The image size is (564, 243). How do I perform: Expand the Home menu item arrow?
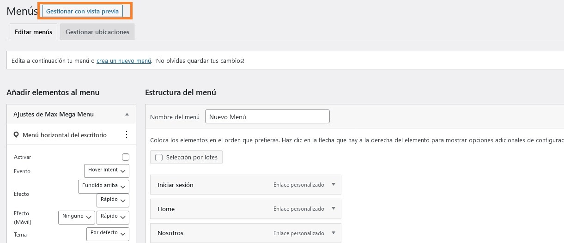coord(334,209)
